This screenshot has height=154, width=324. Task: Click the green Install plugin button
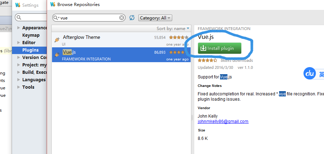(x=219, y=48)
